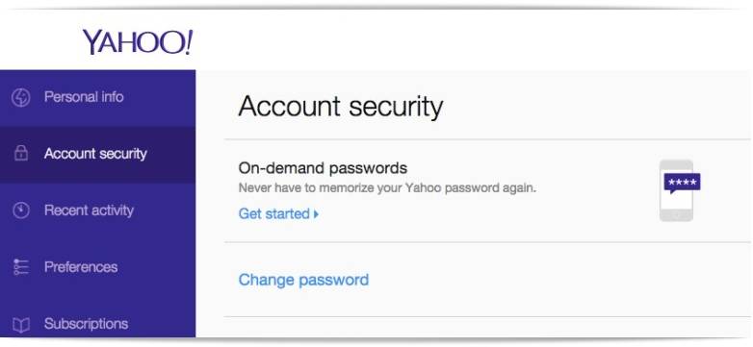Click the Personal info lightning icon

point(20,97)
